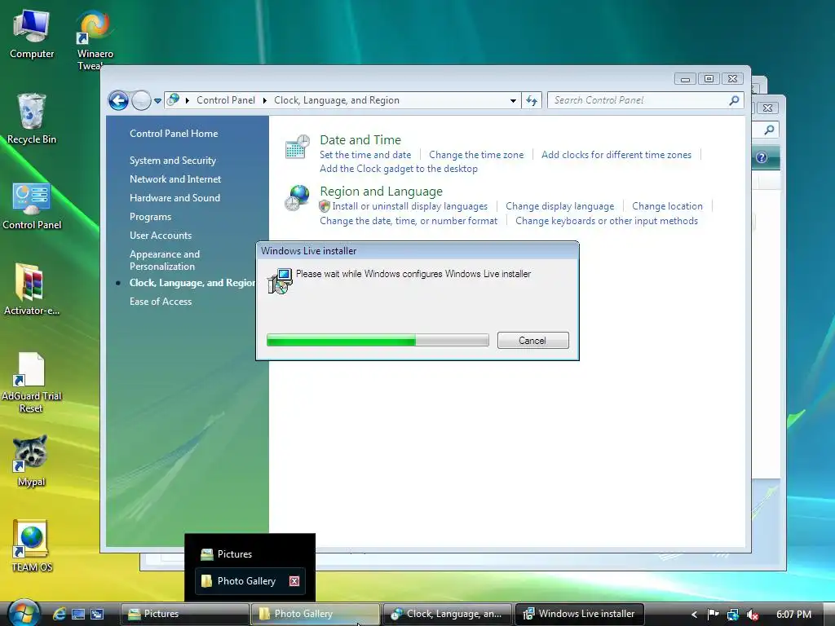Click Set the time and date

tap(365, 154)
